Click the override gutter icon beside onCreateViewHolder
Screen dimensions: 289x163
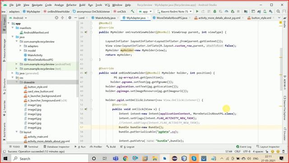click(x=86, y=32)
